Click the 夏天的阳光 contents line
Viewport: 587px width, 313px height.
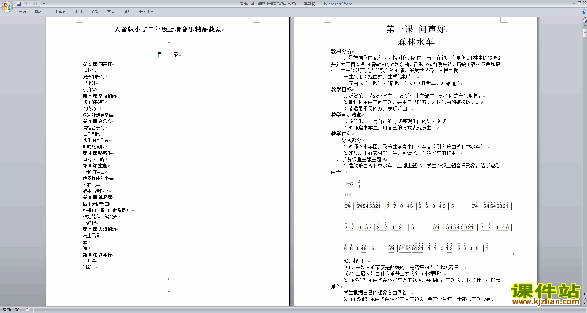[94, 77]
